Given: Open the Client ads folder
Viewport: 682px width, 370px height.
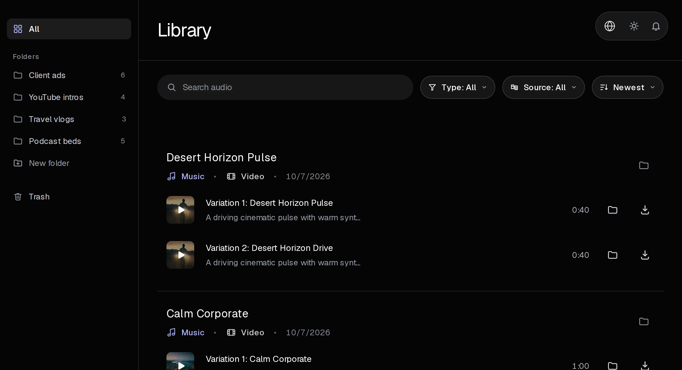Looking at the screenshot, I should tap(69, 75).
